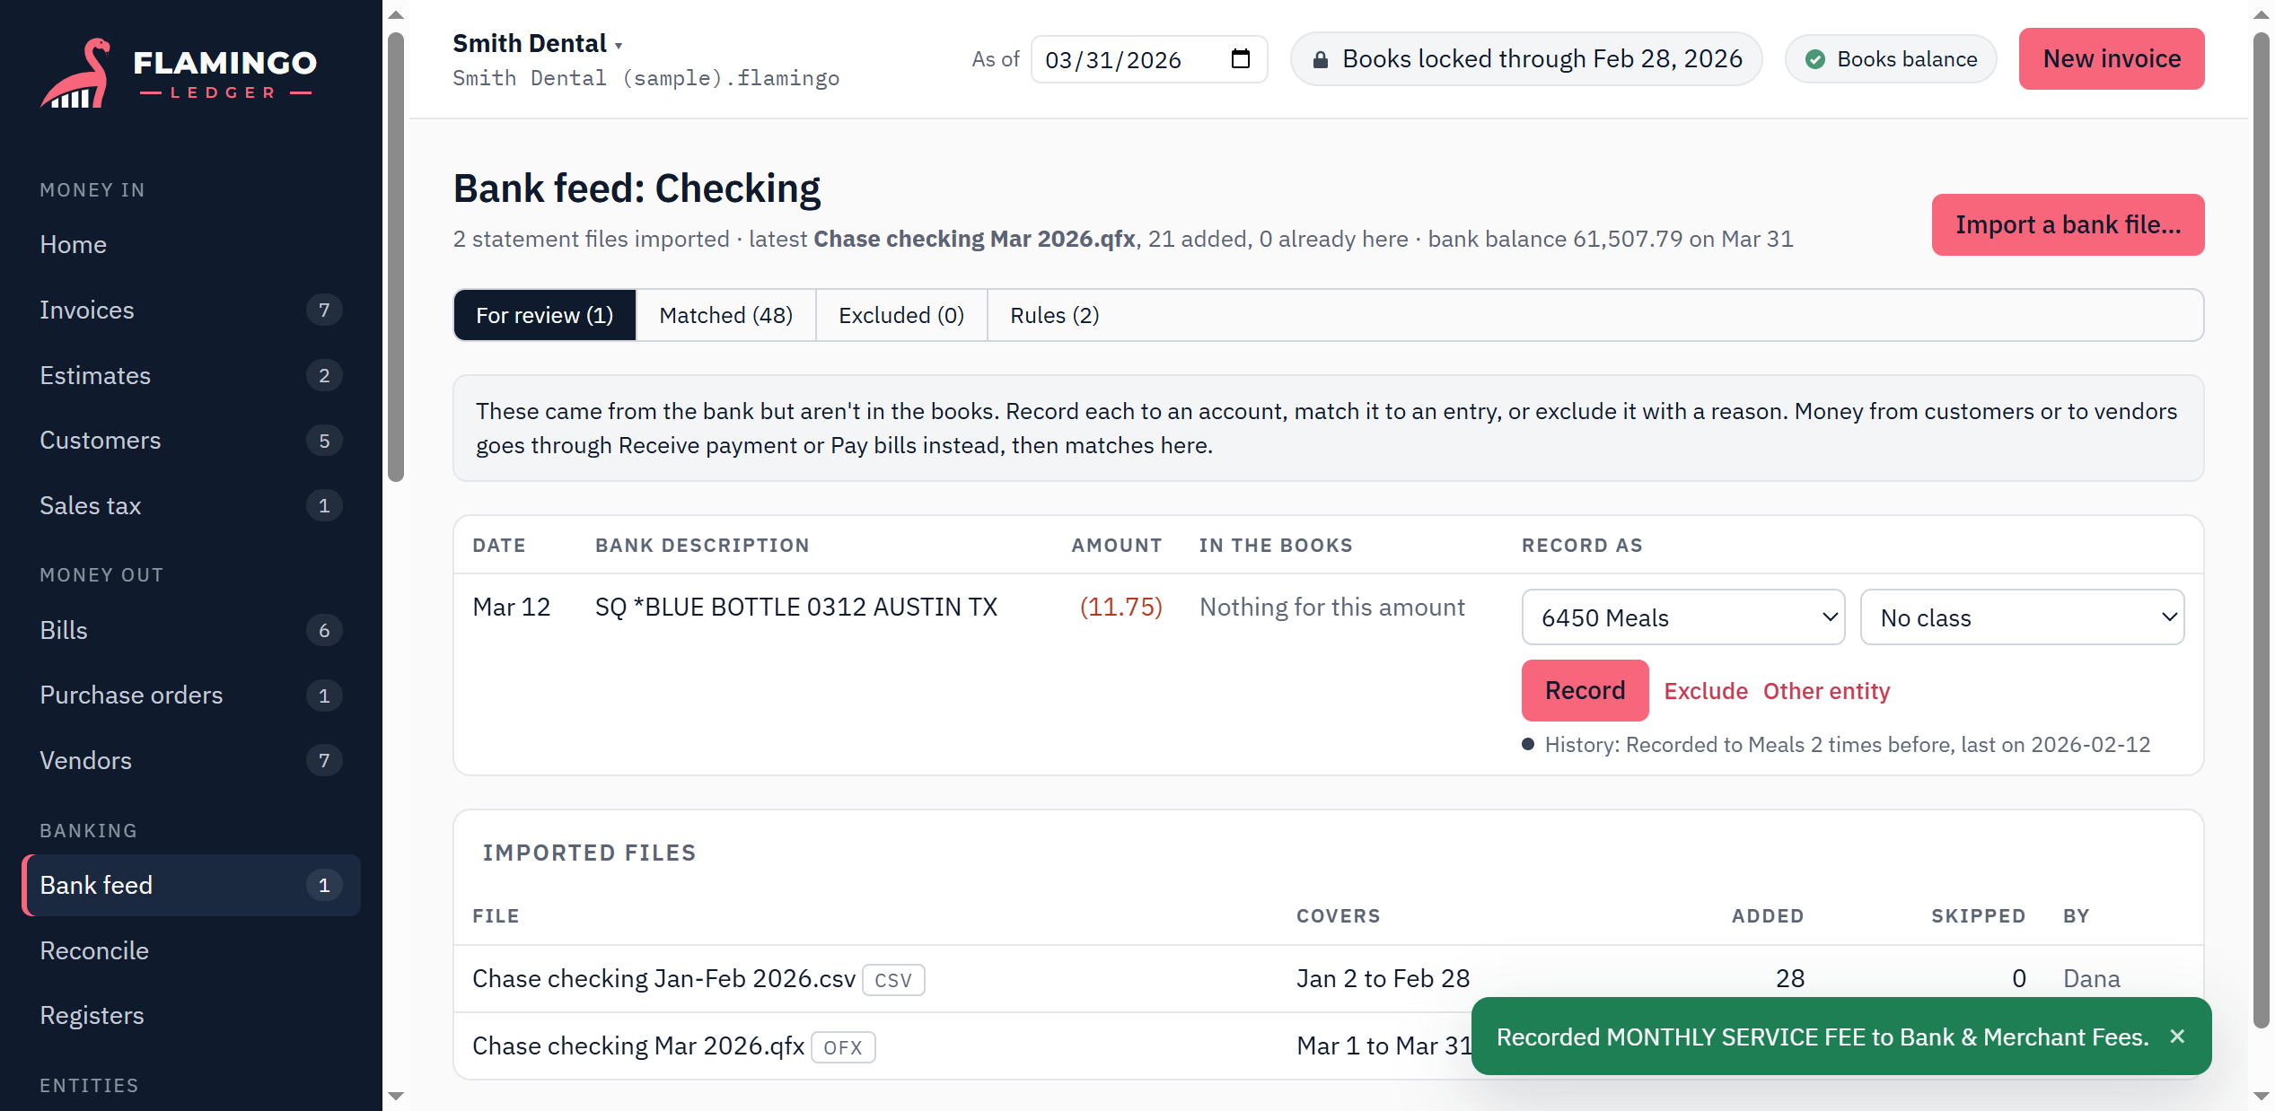The height and width of the screenshot is (1111, 2275).
Task: Click the Estimates count badge 2
Action: [x=324, y=376]
